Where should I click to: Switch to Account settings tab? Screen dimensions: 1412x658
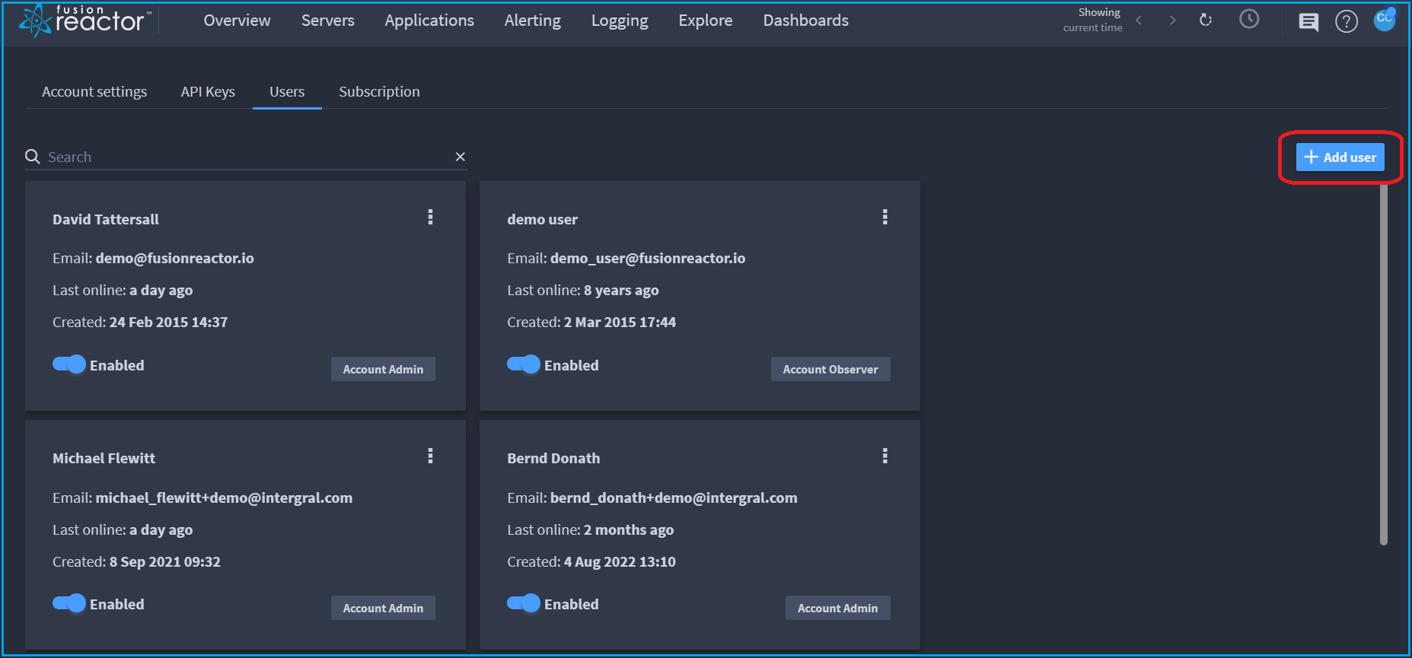94,92
